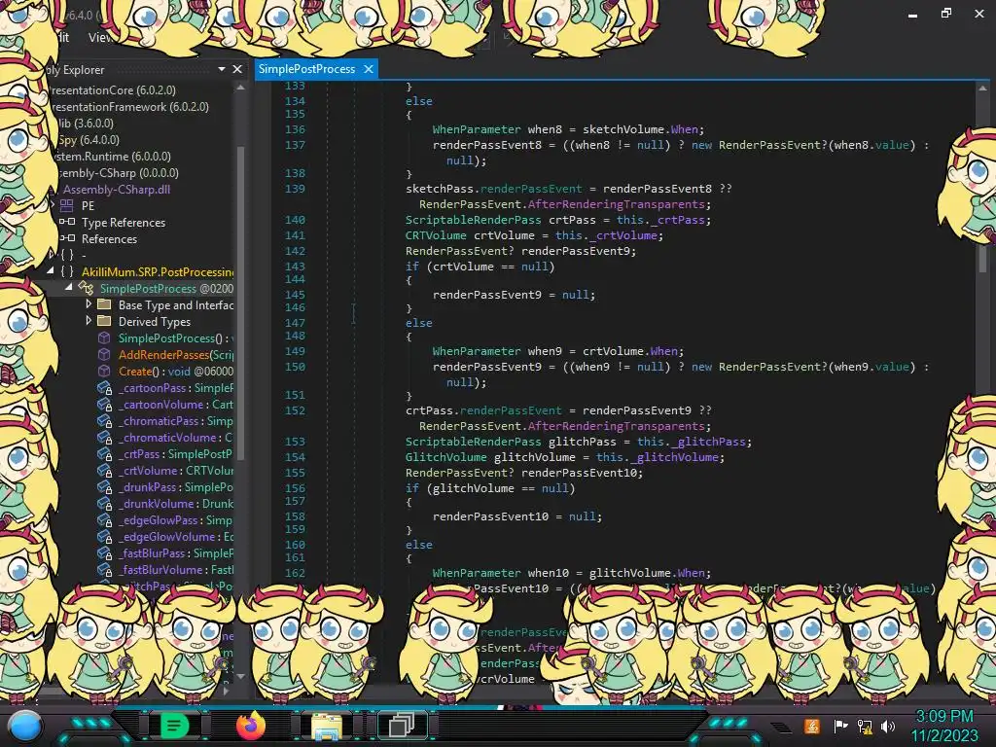Go to the GlitchVolume type on line 154
This screenshot has width=996, height=747.
pyautogui.click(x=445, y=457)
